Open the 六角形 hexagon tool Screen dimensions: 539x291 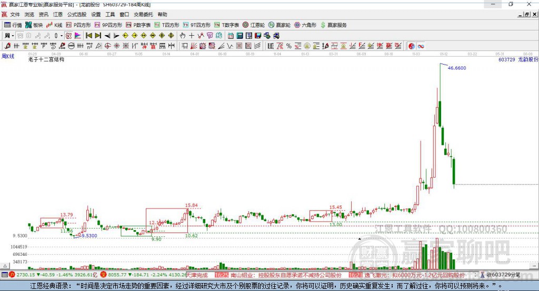(x=305, y=25)
